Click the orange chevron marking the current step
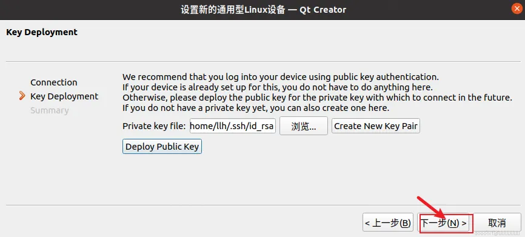This screenshot has width=525, height=237. [x=22, y=96]
